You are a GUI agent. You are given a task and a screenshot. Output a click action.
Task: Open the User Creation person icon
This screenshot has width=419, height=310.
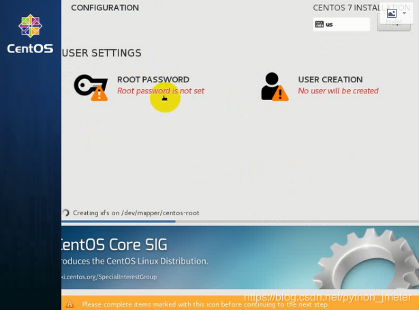click(275, 87)
